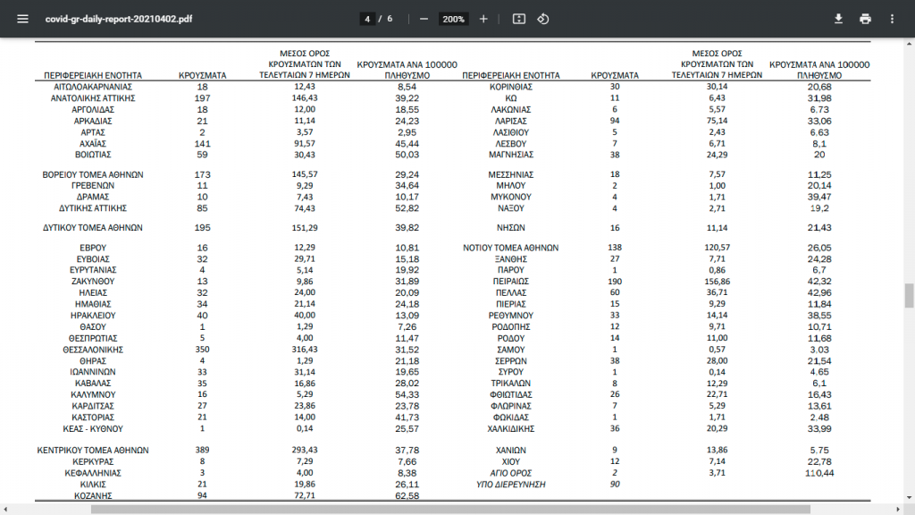
Task: Select the row label ΚΕΡΚΥΡΑΣ
Action: coord(93,462)
